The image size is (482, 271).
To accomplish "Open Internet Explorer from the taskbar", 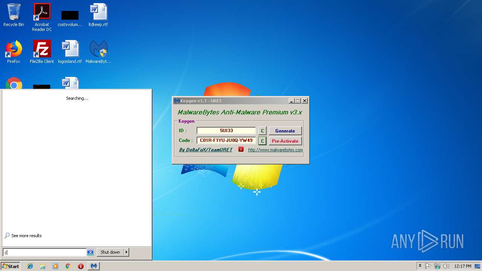I will [30, 266].
